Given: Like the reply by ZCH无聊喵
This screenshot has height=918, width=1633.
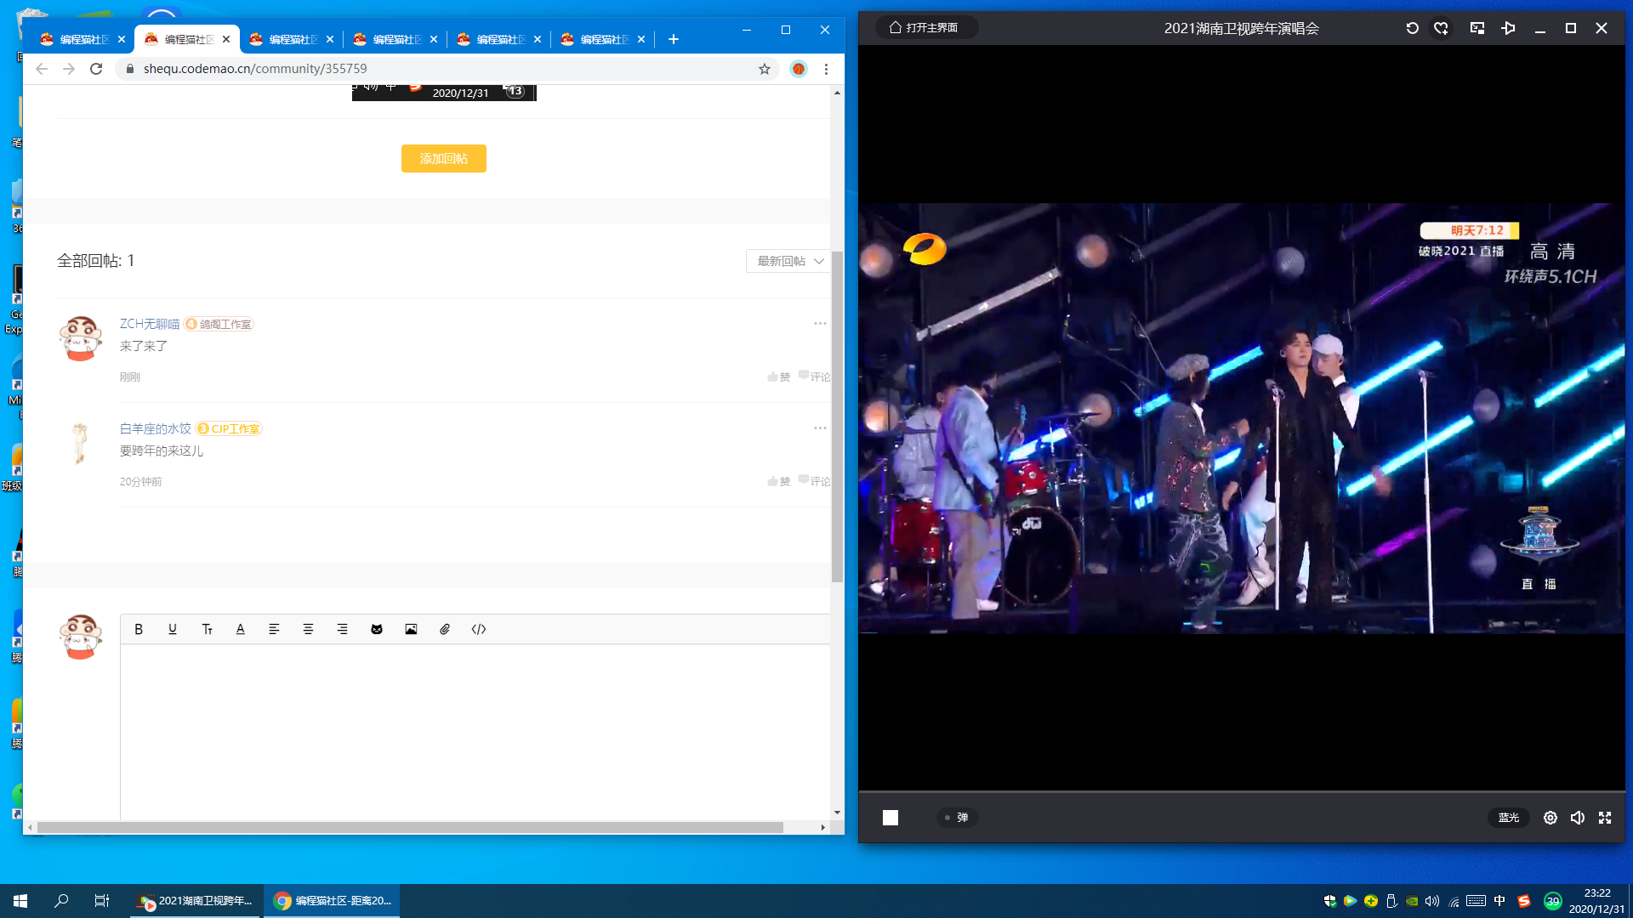Looking at the screenshot, I should pos(779,377).
